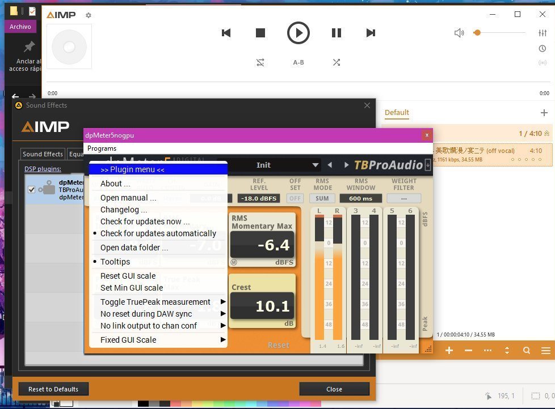Select previous preset arrow
555x409 pixels.
click(x=330, y=165)
